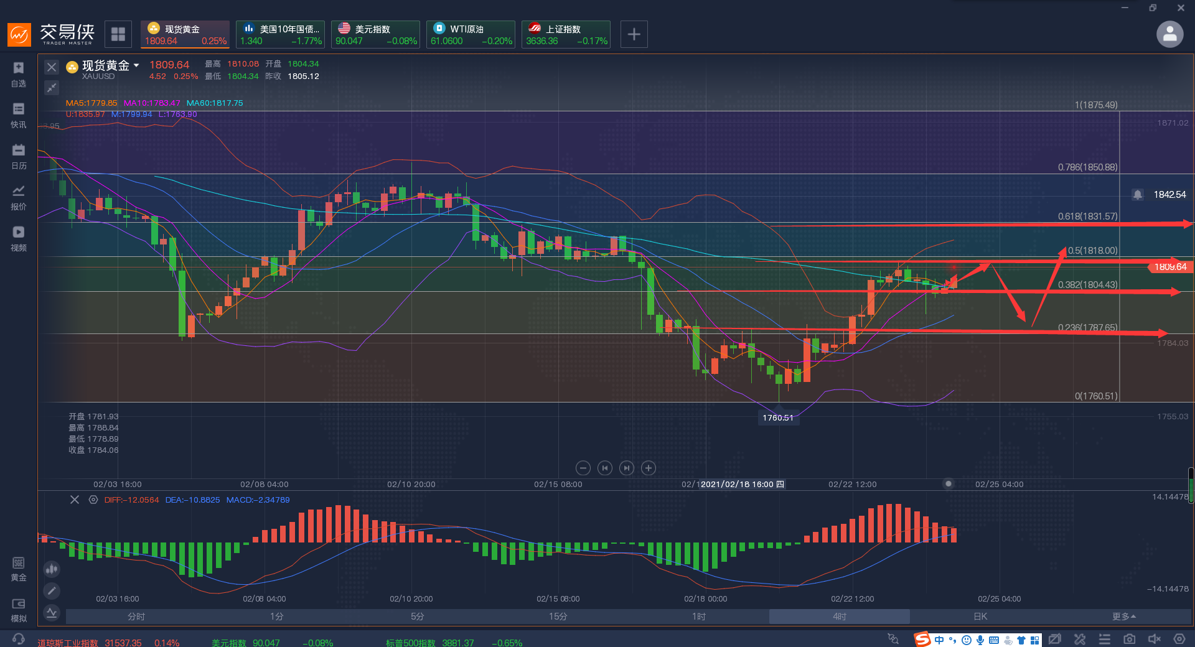Expand the 现货黄金 symbol dropdown arrow
The width and height of the screenshot is (1195, 647).
(136, 65)
